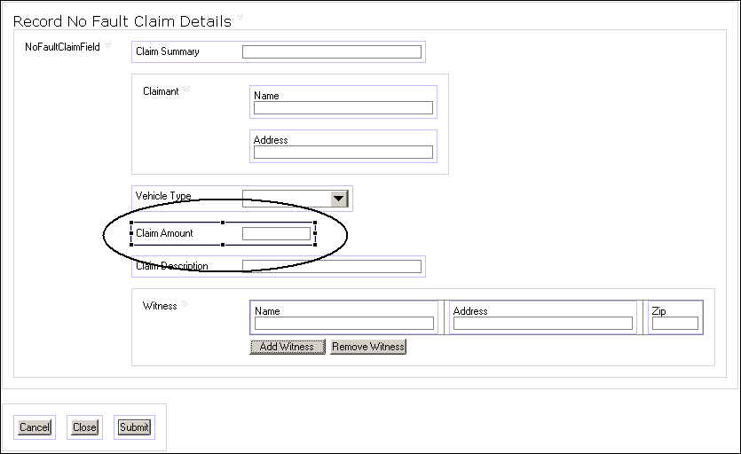The height and width of the screenshot is (454, 741).
Task: Submit the claim form
Action: click(134, 427)
